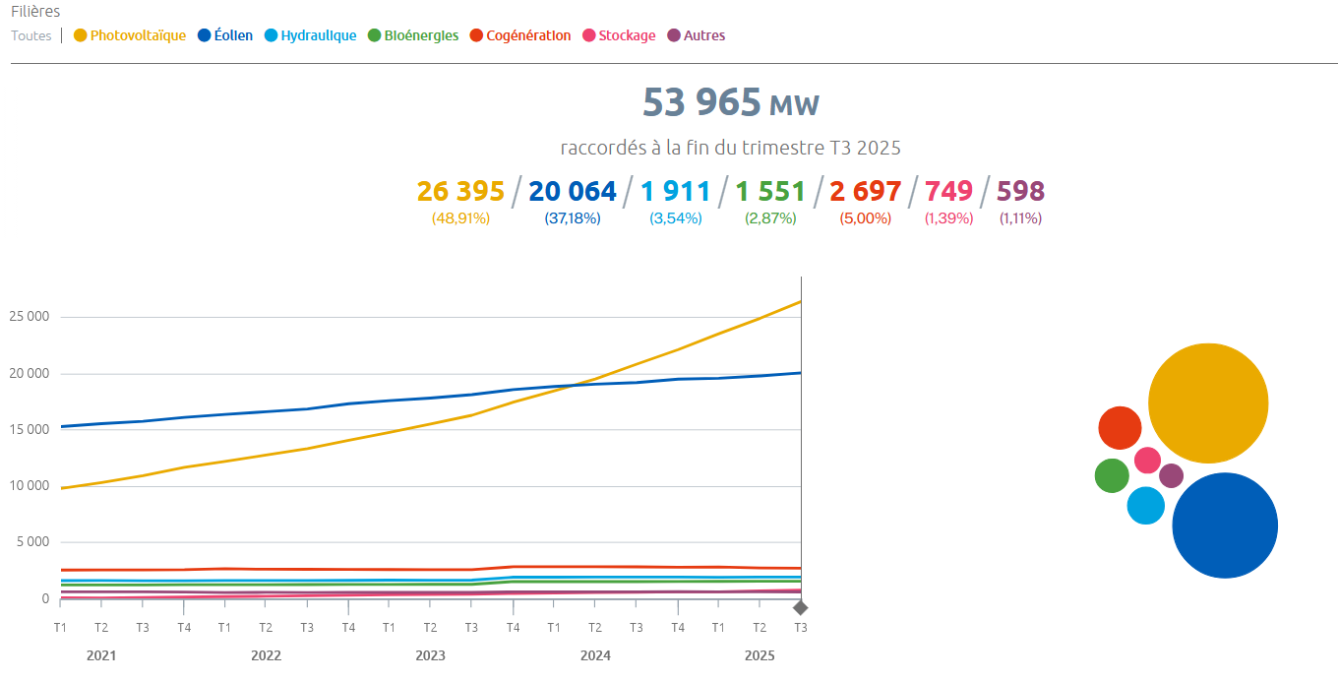The height and width of the screenshot is (681, 1338).
Task: Click the purple Autres bubble
Action: [x=1171, y=476]
